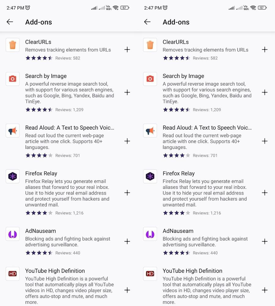The width and height of the screenshot is (275, 306).
Task: View Read Aloud Reviews: 701 in left screen
Action: pyautogui.click(x=68, y=155)
